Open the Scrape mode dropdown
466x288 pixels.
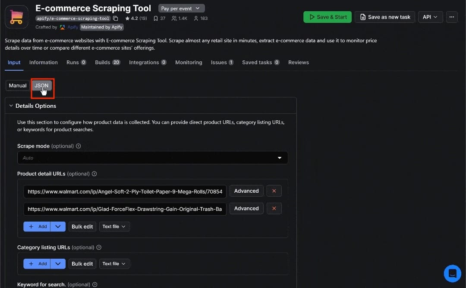279,157
